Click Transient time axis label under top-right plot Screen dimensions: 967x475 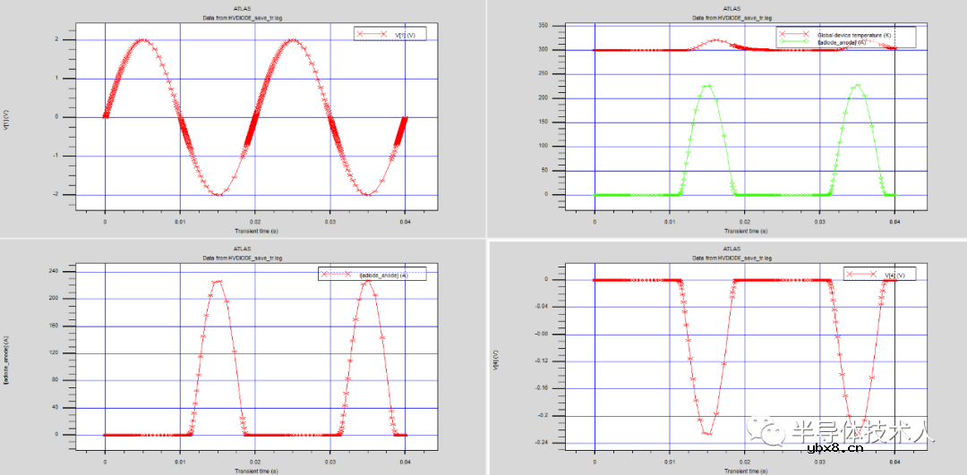(x=744, y=230)
